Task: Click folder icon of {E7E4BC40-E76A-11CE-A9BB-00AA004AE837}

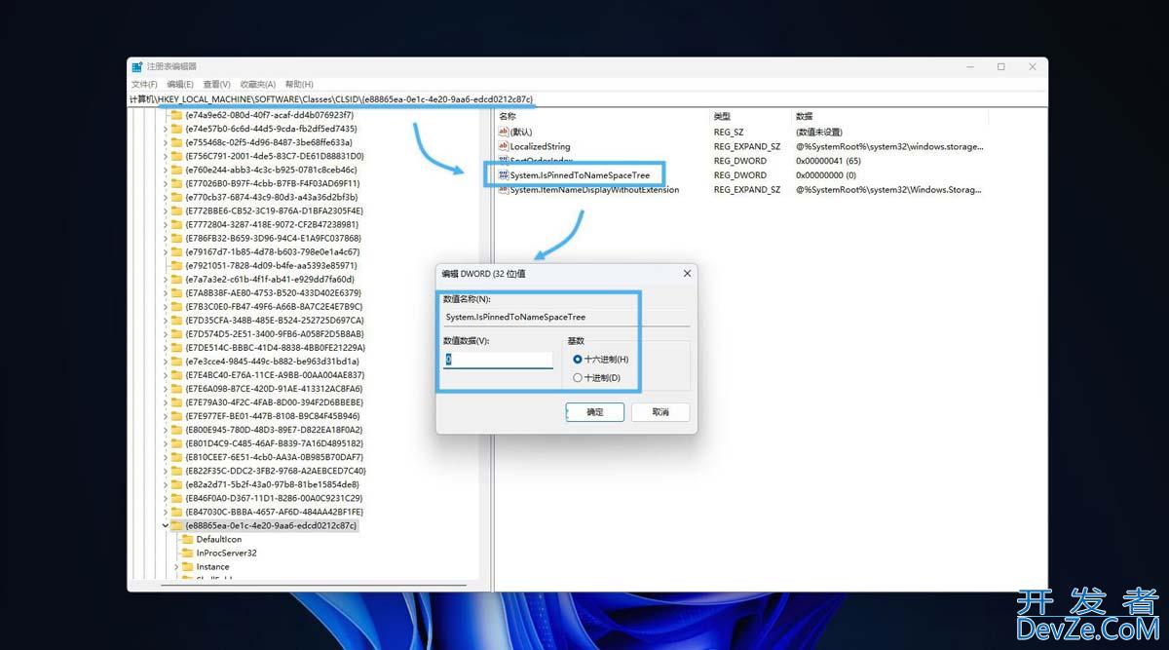Action: pos(176,375)
